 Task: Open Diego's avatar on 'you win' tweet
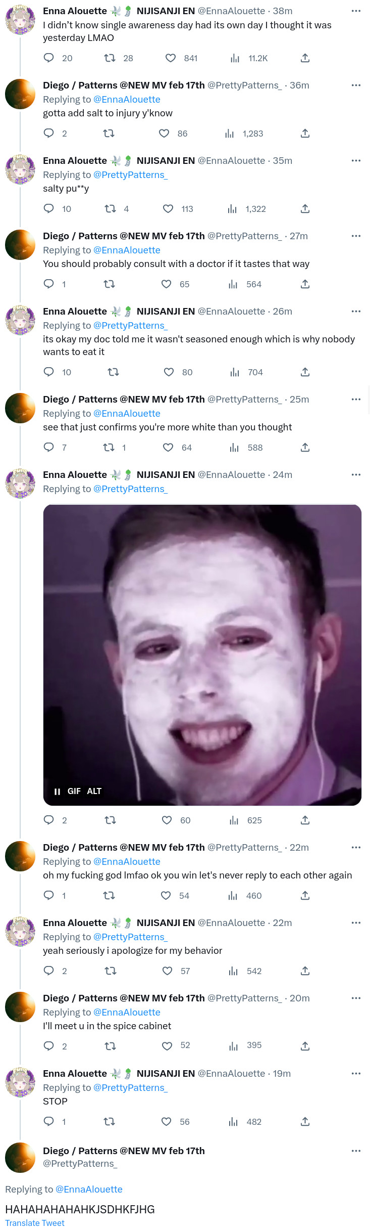pyautogui.click(x=20, y=856)
